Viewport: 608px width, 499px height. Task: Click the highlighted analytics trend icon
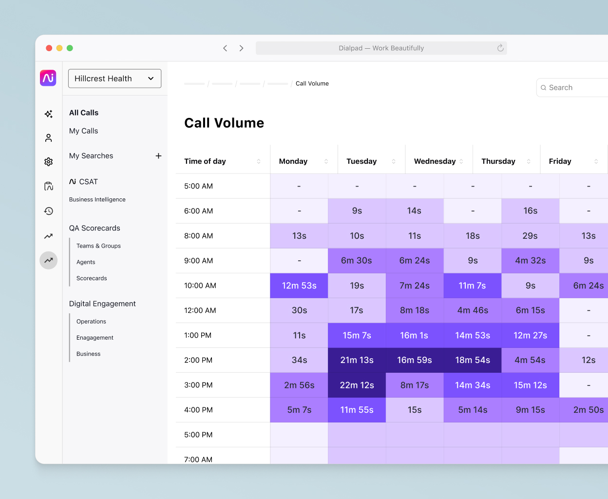[48, 260]
